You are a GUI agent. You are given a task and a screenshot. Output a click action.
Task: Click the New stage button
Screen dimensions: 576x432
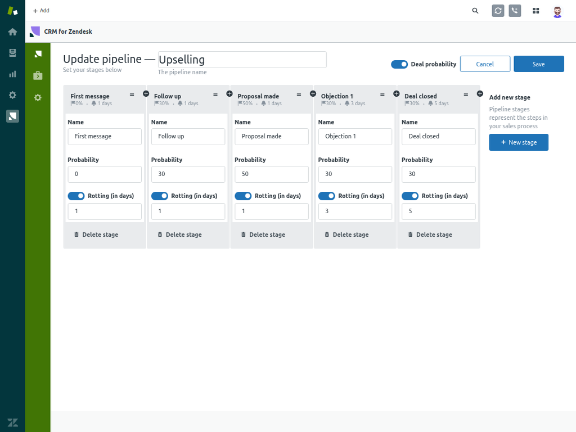pyautogui.click(x=518, y=142)
